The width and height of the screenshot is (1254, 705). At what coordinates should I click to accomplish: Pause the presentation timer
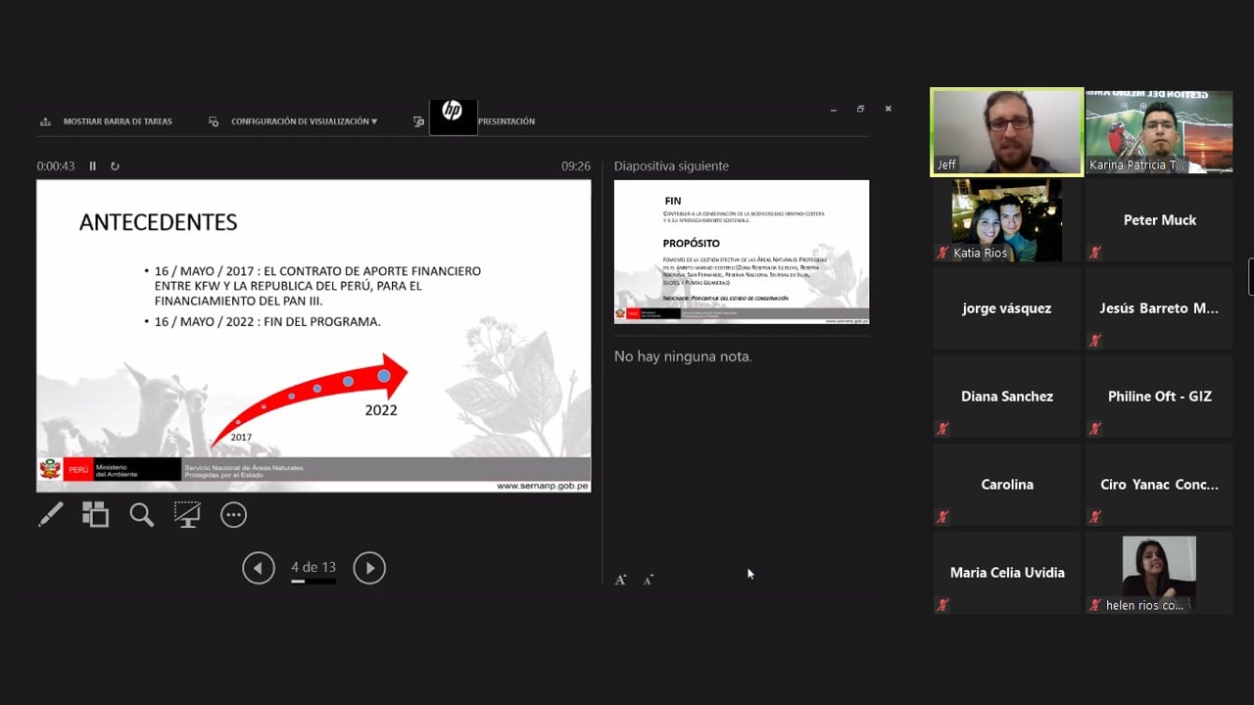tap(93, 166)
